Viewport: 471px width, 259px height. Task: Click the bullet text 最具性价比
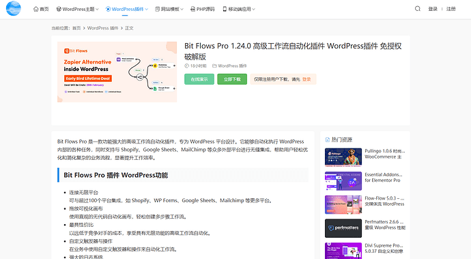click(x=81, y=225)
